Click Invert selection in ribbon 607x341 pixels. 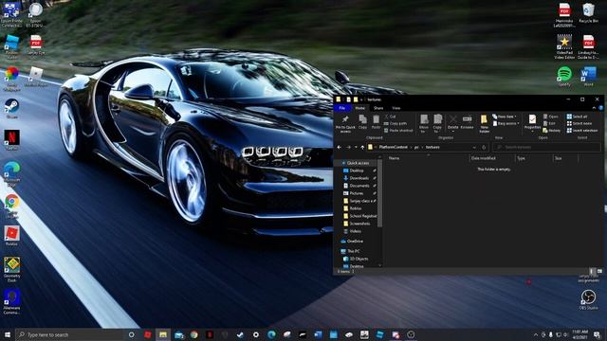click(582, 131)
